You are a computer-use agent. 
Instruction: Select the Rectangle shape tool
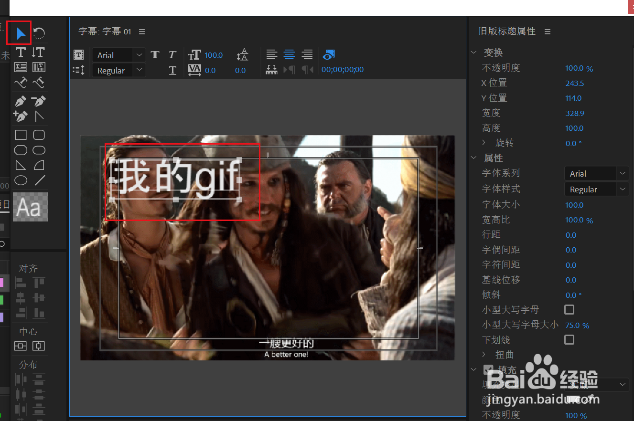[x=21, y=135]
